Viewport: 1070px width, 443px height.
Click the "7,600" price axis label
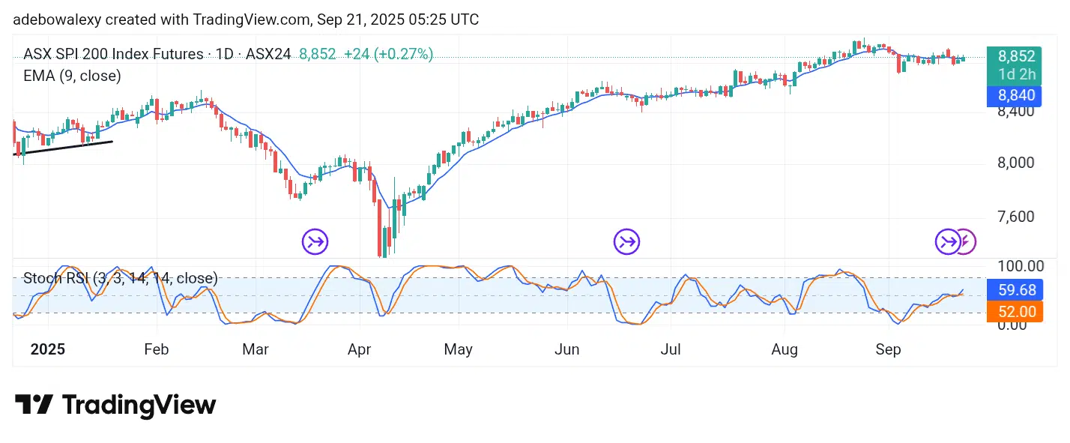(1016, 217)
